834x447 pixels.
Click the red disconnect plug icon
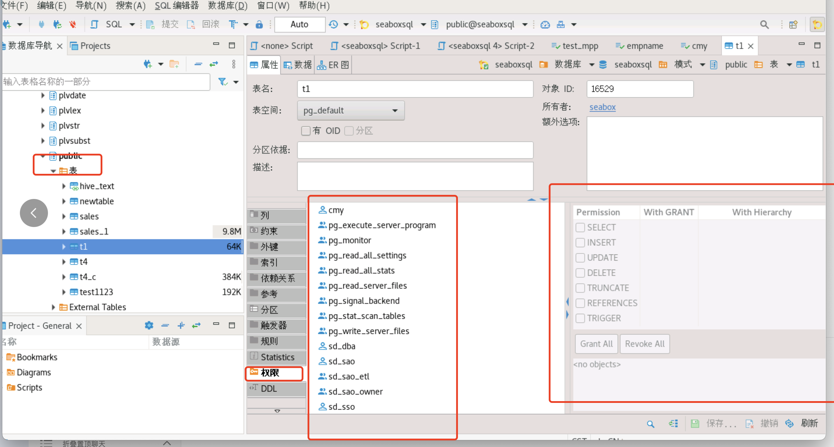72,24
